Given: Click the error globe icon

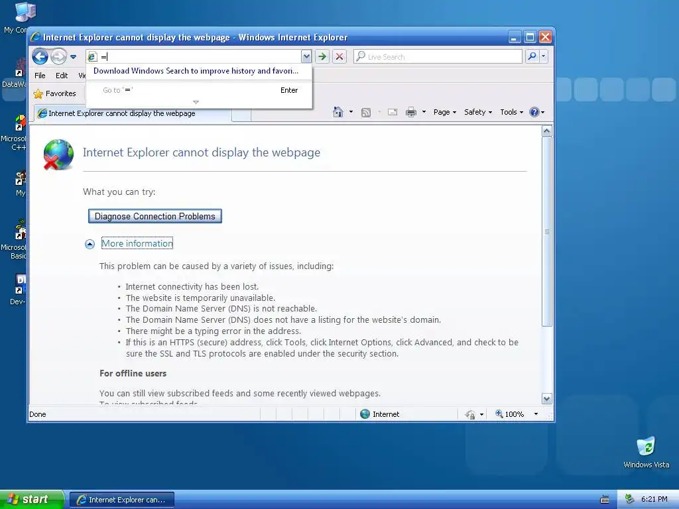Looking at the screenshot, I should pyautogui.click(x=58, y=154).
